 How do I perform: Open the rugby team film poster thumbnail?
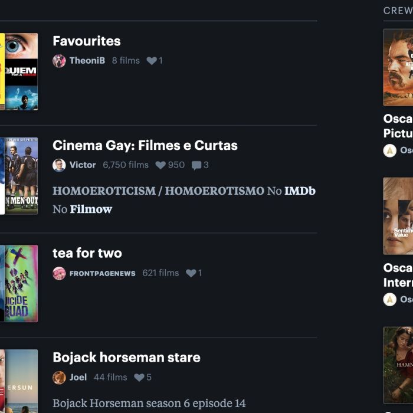coord(21,176)
